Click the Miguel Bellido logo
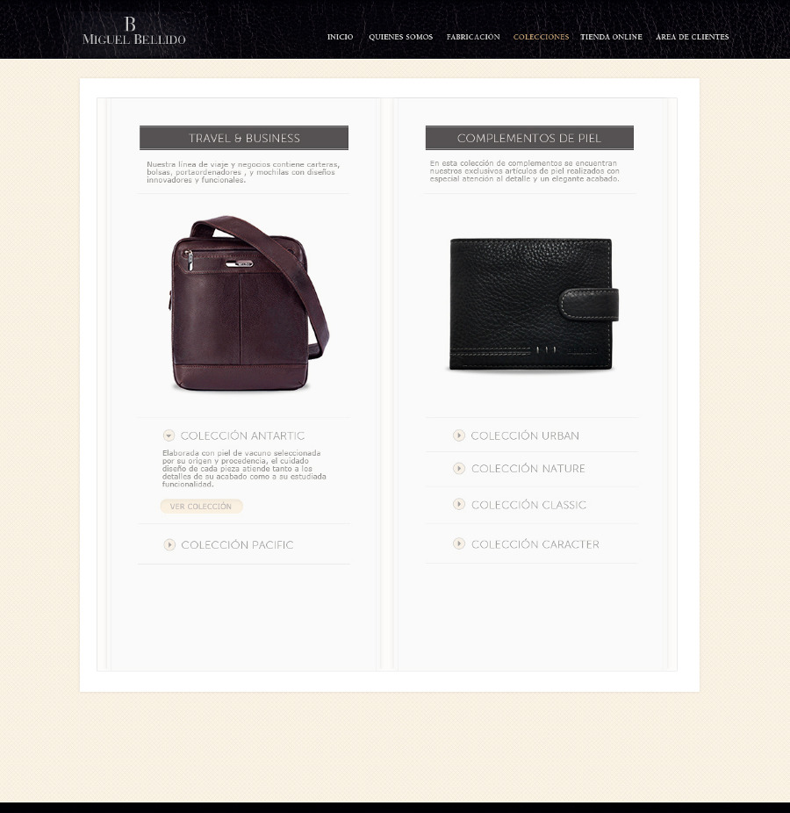790x813 pixels. tap(133, 31)
